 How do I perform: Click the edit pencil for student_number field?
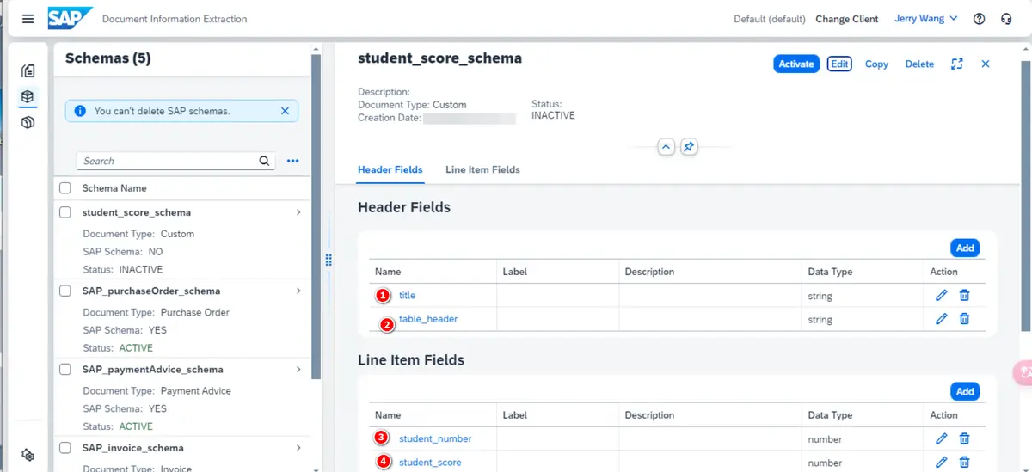941,438
